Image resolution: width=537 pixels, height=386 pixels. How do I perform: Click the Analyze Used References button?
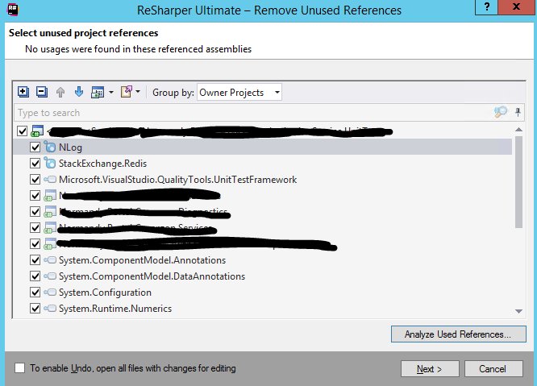click(459, 334)
